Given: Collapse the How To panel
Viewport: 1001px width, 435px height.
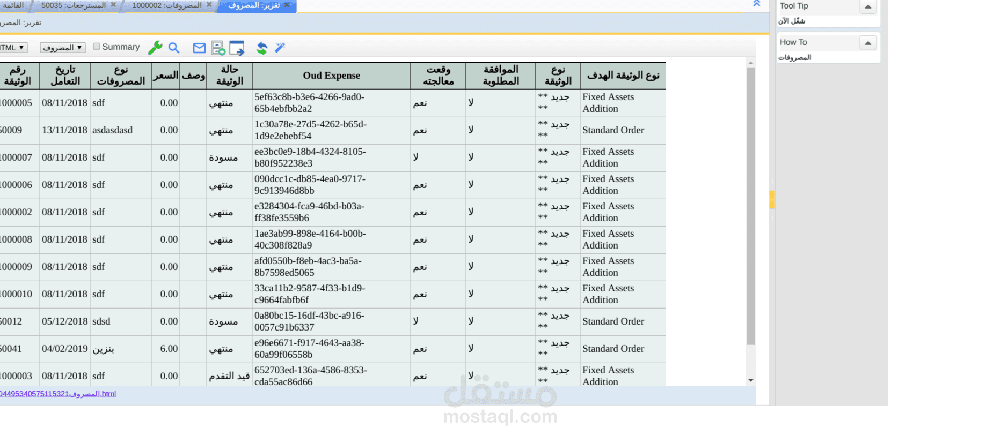Looking at the screenshot, I should click(868, 43).
